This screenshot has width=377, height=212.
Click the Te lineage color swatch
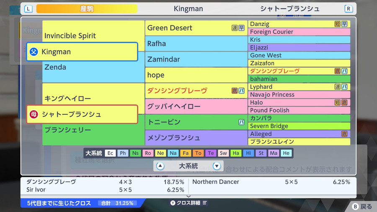211,153
